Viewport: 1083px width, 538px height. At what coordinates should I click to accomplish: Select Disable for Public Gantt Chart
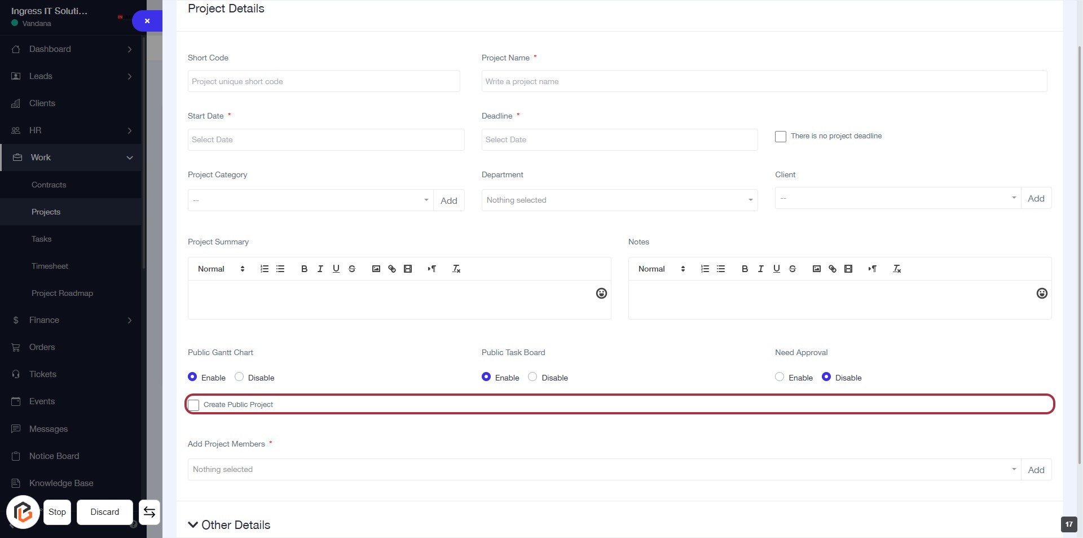[239, 377]
